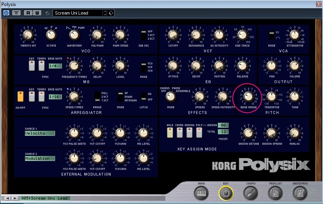Toggle the plugin power bypass button
Screen dimensions: 323x204
pos(6,13)
